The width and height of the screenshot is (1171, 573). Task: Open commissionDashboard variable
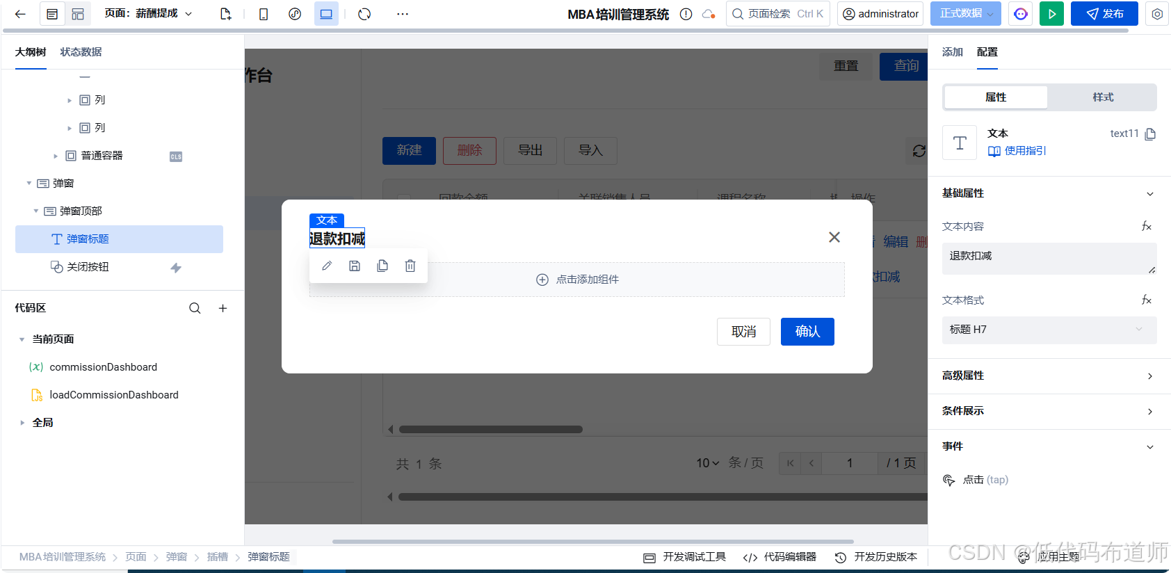coord(103,367)
